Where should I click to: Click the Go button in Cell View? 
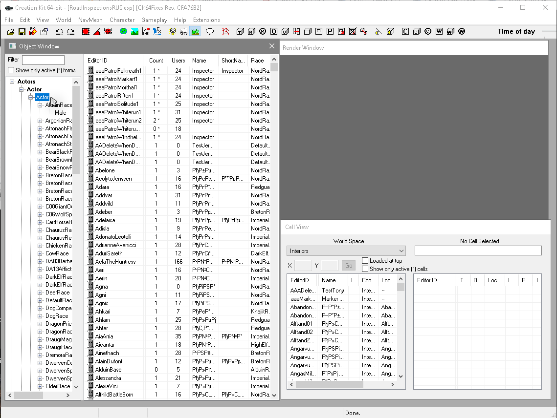348,266
